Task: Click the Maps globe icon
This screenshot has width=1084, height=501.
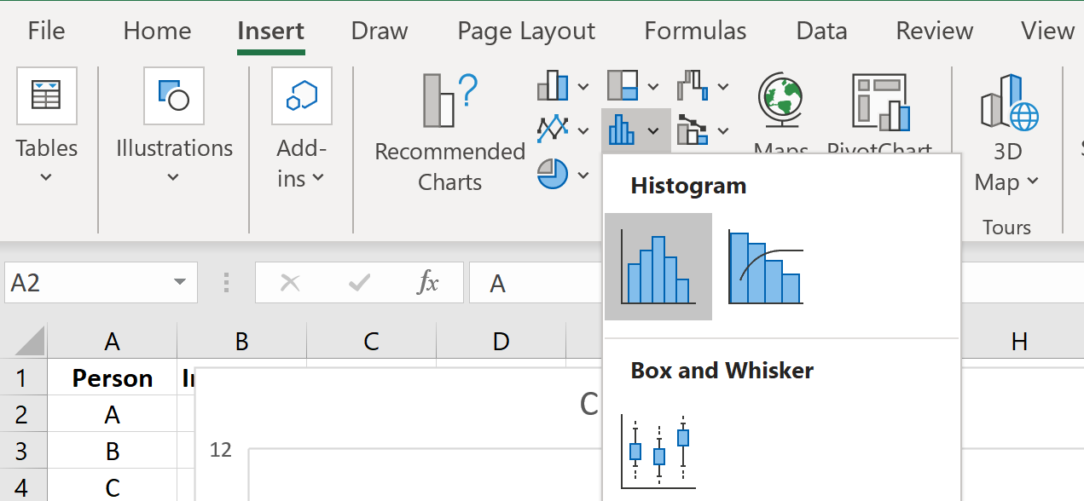Action: pos(780,101)
